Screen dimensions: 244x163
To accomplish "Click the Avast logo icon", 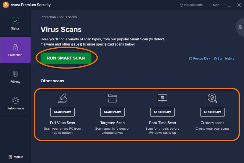I will [6, 5].
